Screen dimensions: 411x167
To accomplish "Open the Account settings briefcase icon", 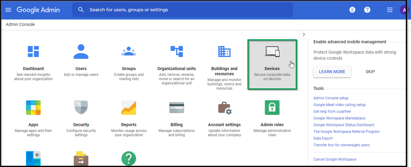I will [224, 108].
